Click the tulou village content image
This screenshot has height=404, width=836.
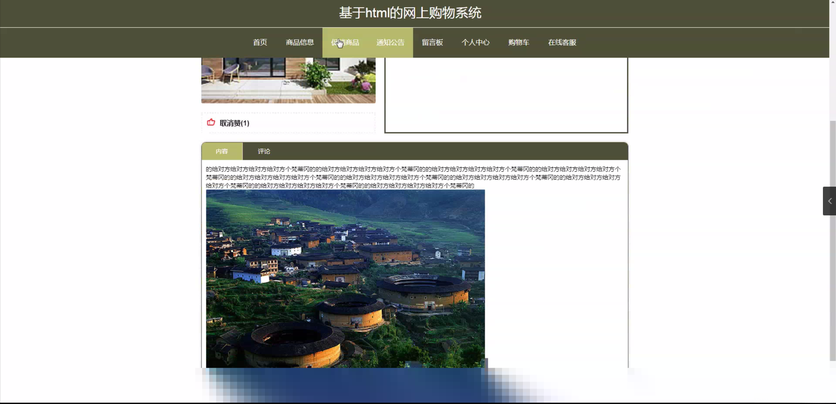coord(345,279)
